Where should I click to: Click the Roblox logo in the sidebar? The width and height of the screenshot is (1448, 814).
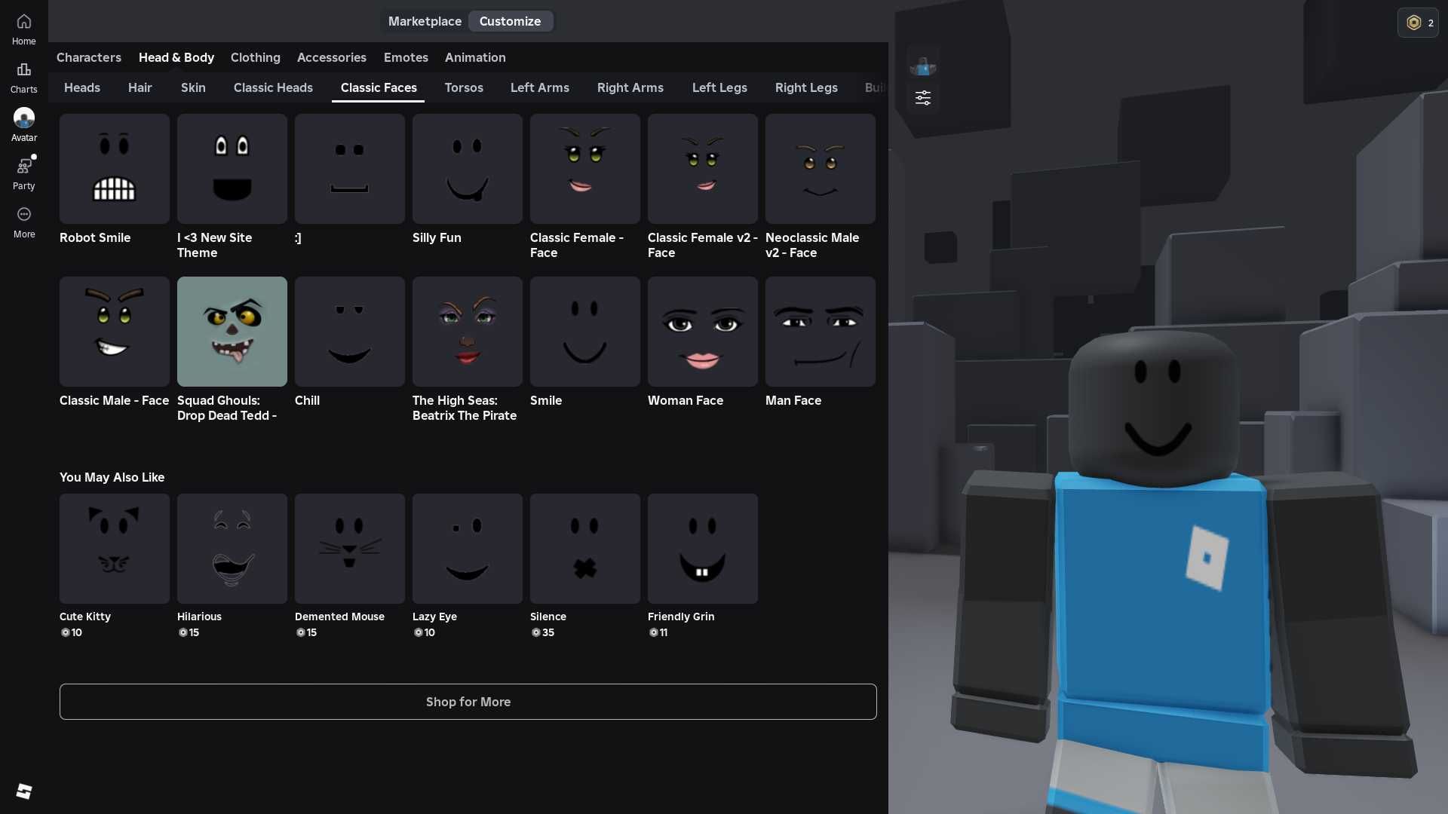coord(24,791)
